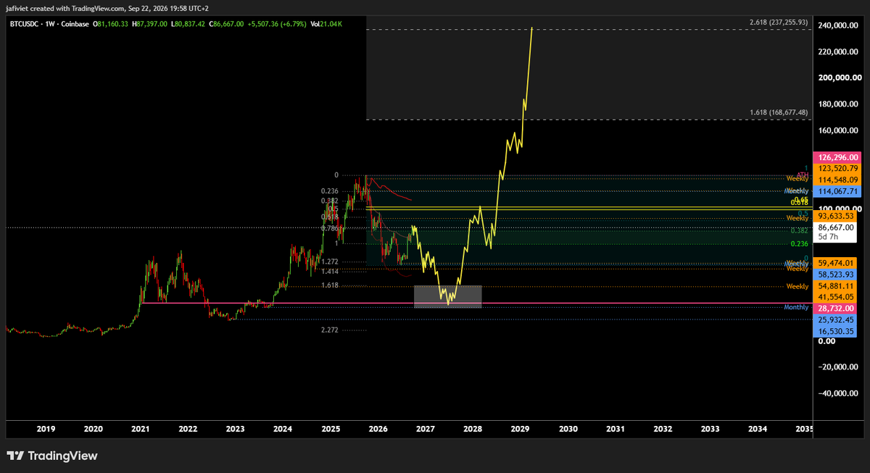The width and height of the screenshot is (870, 473).
Task: Click the 2034 time axis label
Action: pos(757,429)
